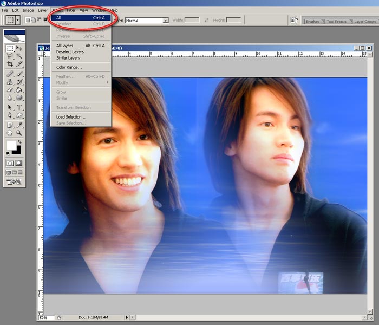
Task: Switch to the Brushes palette tab
Action: pos(312,22)
